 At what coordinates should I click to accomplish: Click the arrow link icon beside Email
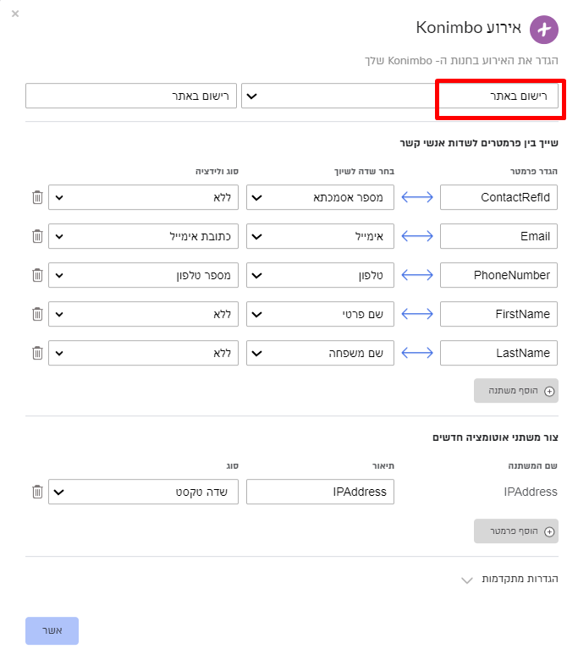click(x=417, y=236)
